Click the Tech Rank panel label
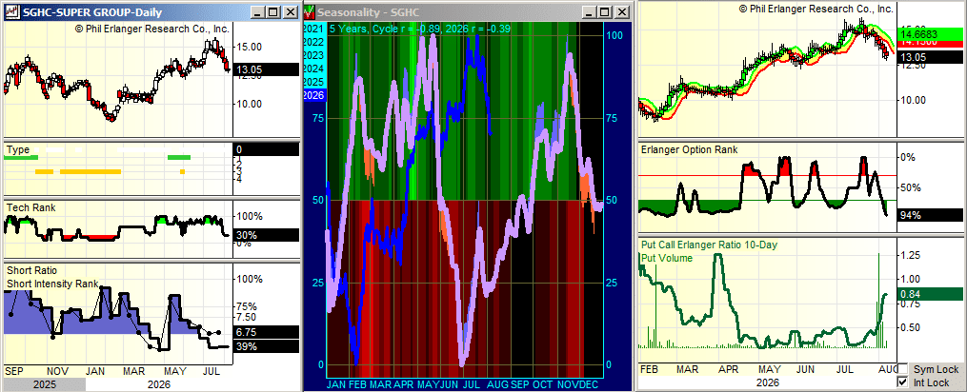This screenshot has height=392, width=967. 30,207
